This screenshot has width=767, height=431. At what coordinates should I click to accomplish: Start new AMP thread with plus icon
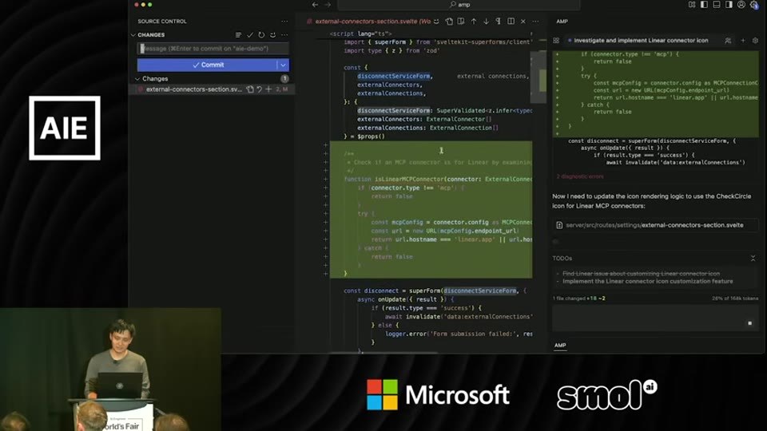(742, 41)
